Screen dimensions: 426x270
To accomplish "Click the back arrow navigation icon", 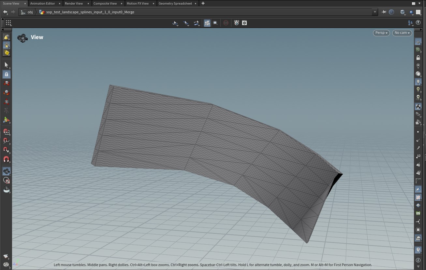I will [5, 12].
